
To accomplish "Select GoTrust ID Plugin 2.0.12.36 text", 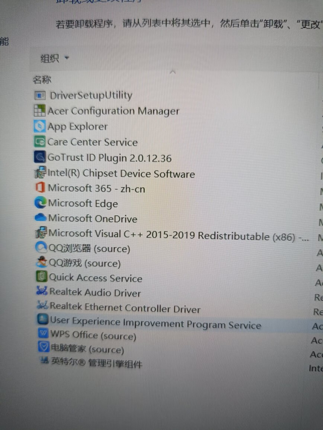I will (x=110, y=158).
